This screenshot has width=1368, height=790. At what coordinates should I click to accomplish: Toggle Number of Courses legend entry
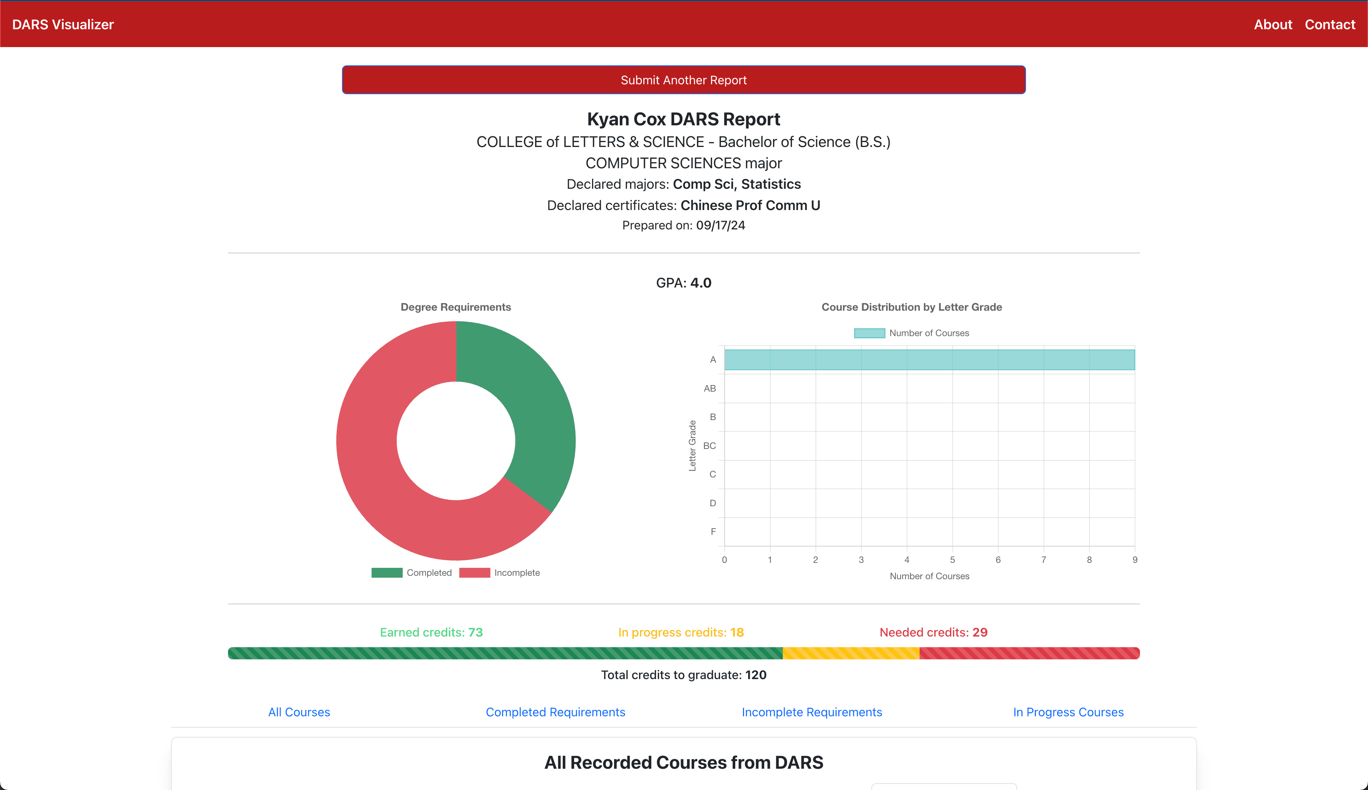(x=929, y=333)
